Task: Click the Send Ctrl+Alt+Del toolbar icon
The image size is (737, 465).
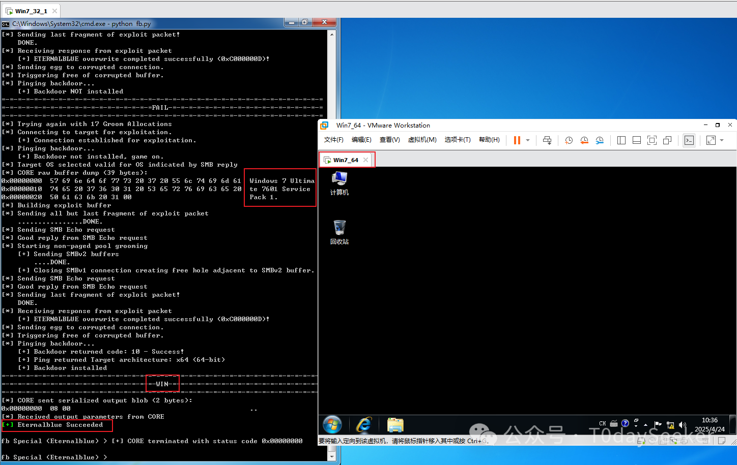Action: click(547, 140)
